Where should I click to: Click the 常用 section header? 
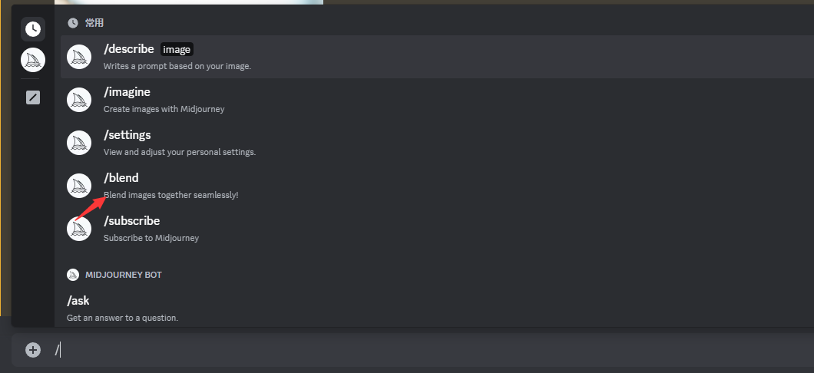click(x=94, y=23)
